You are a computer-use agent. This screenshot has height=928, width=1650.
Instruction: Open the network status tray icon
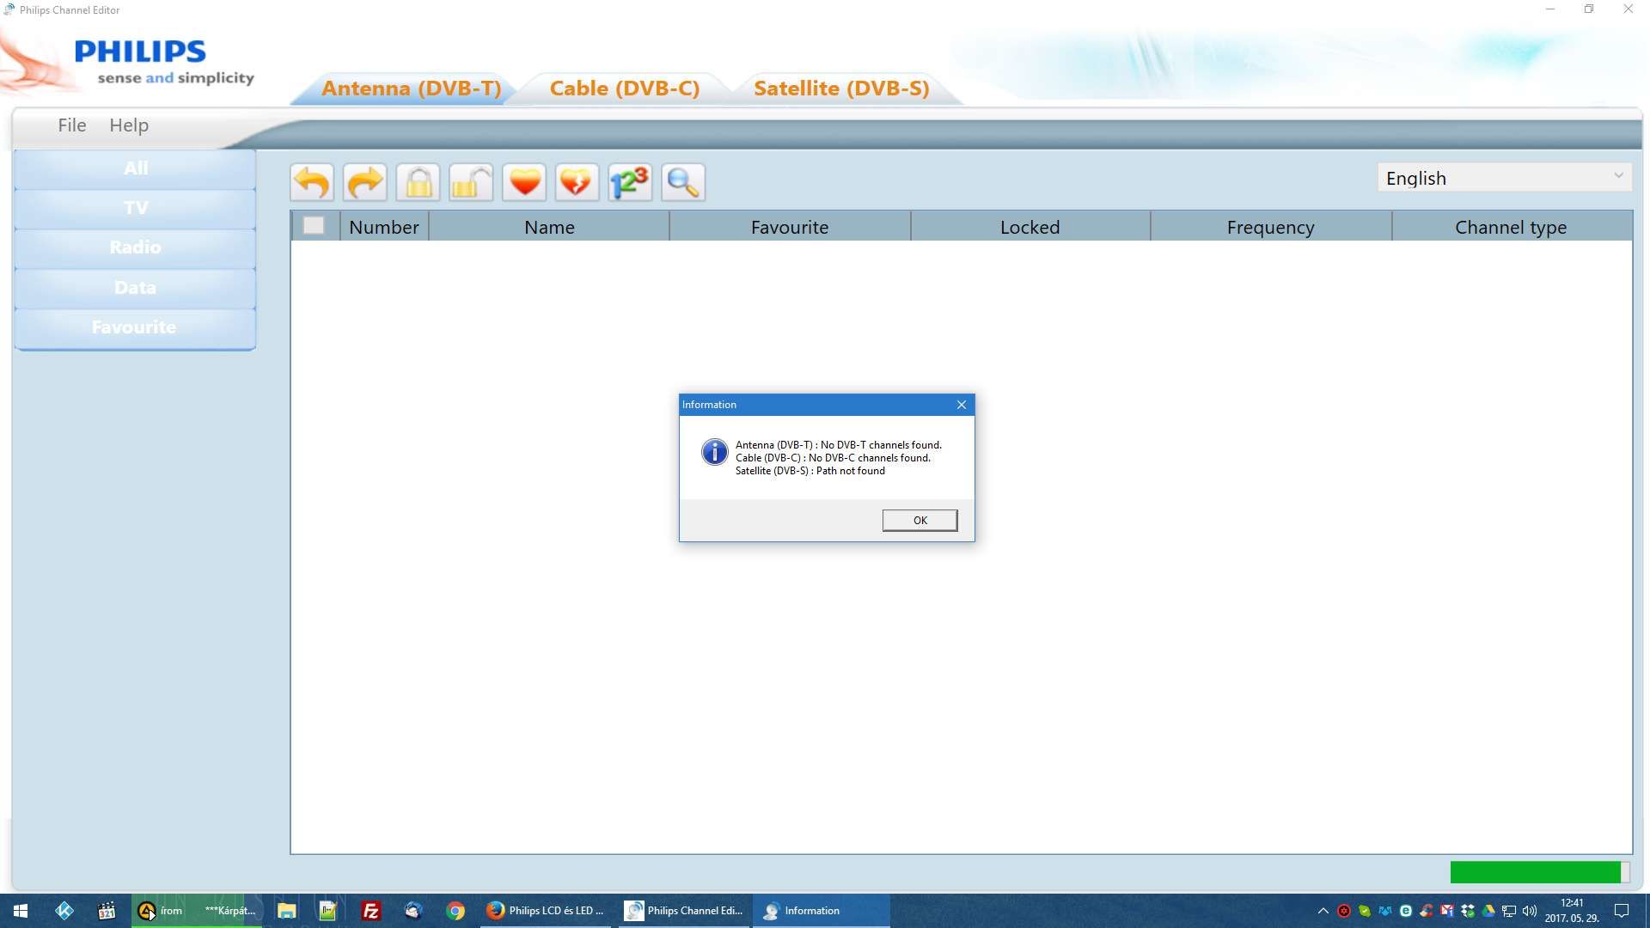coord(1509,911)
